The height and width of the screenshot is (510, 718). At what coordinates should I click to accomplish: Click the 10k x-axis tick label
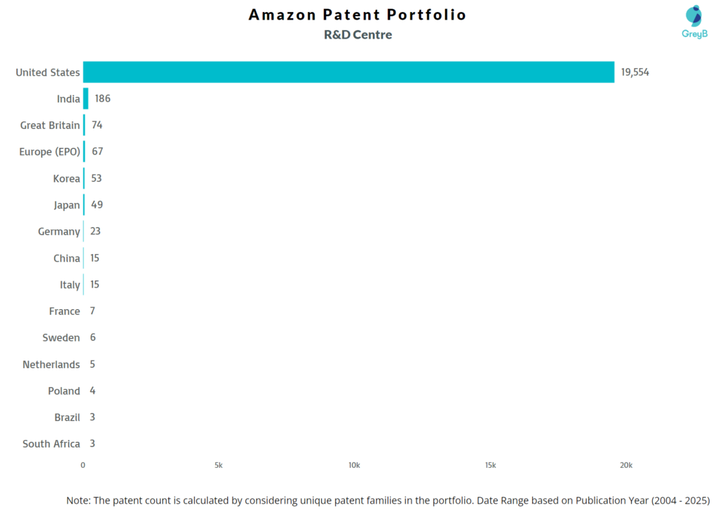coord(354,465)
